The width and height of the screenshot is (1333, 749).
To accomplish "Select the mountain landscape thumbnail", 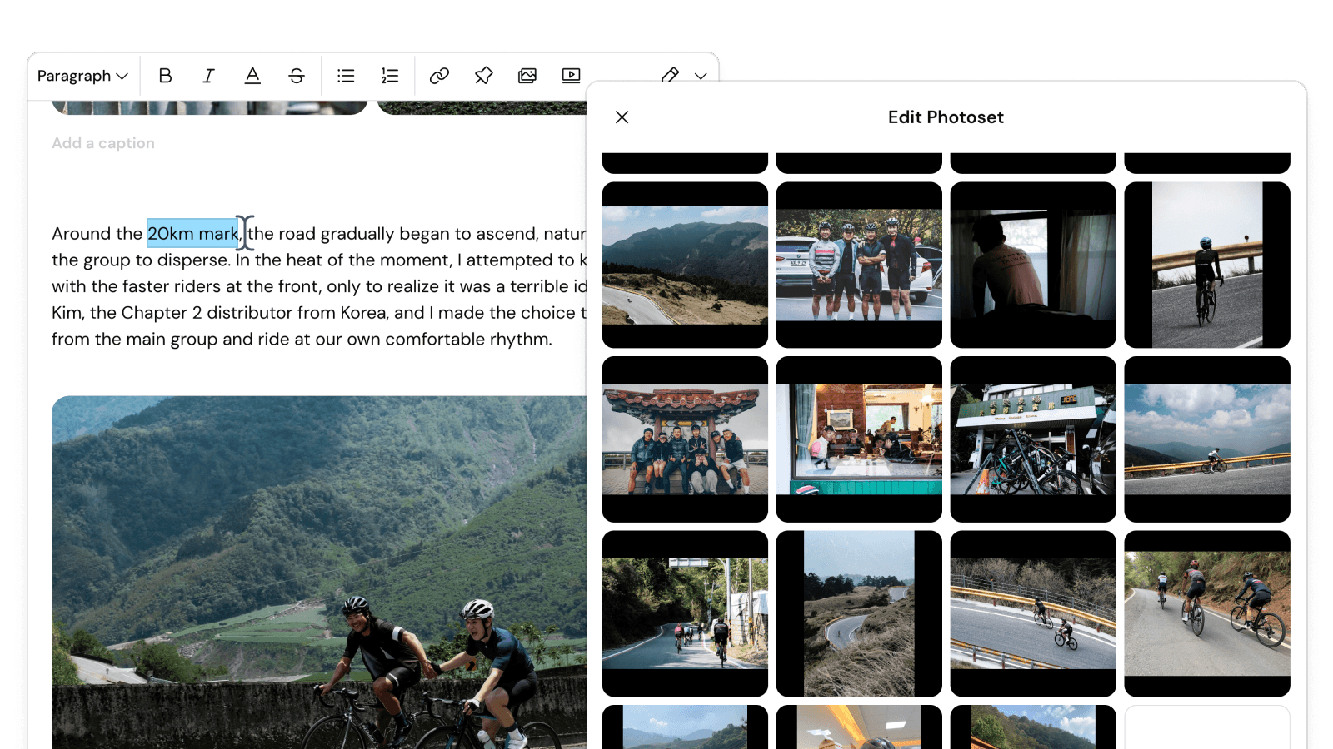I will (x=685, y=265).
